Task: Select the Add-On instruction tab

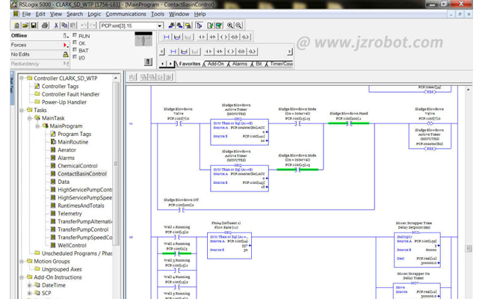Action: pyautogui.click(x=215, y=64)
